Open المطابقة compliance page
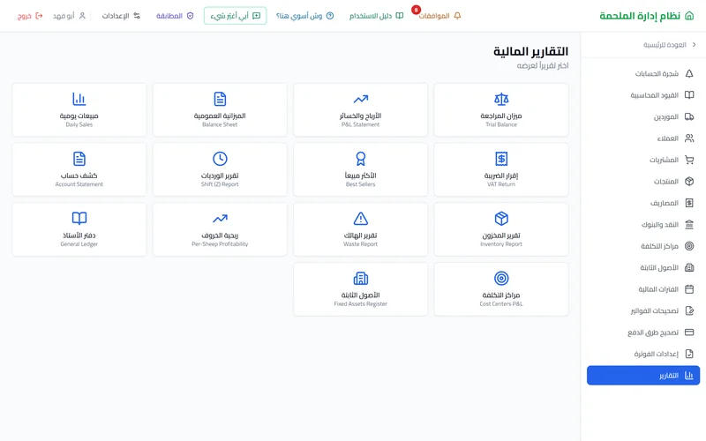 coord(175,16)
